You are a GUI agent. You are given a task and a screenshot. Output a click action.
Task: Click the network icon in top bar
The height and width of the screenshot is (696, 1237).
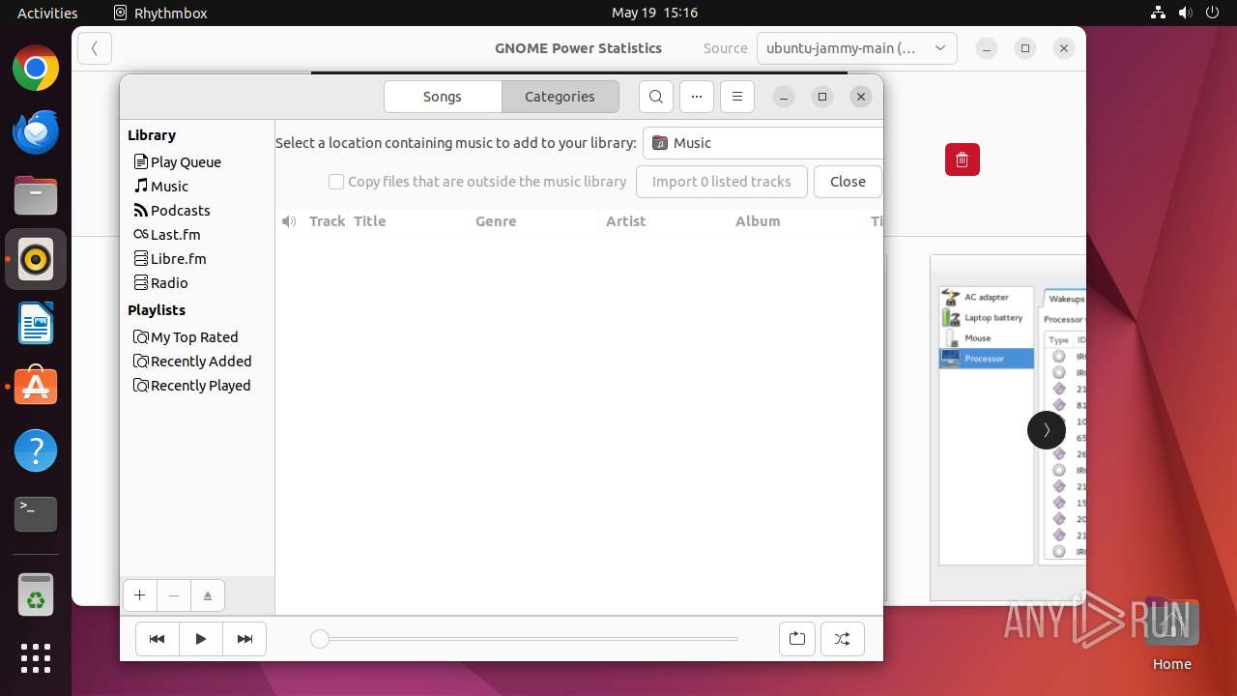(x=1159, y=13)
